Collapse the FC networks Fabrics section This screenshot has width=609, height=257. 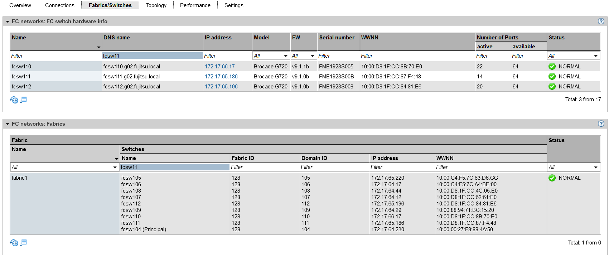[x=7, y=124]
